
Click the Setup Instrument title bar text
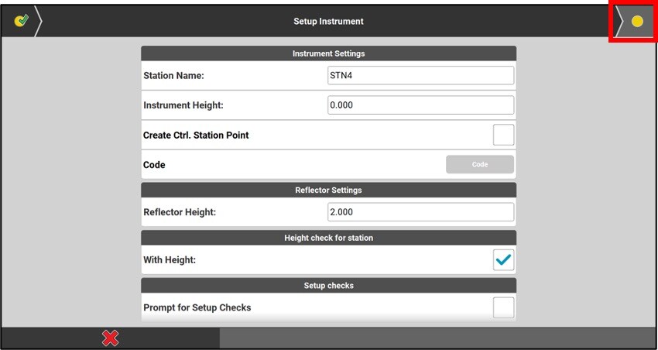point(328,21)
